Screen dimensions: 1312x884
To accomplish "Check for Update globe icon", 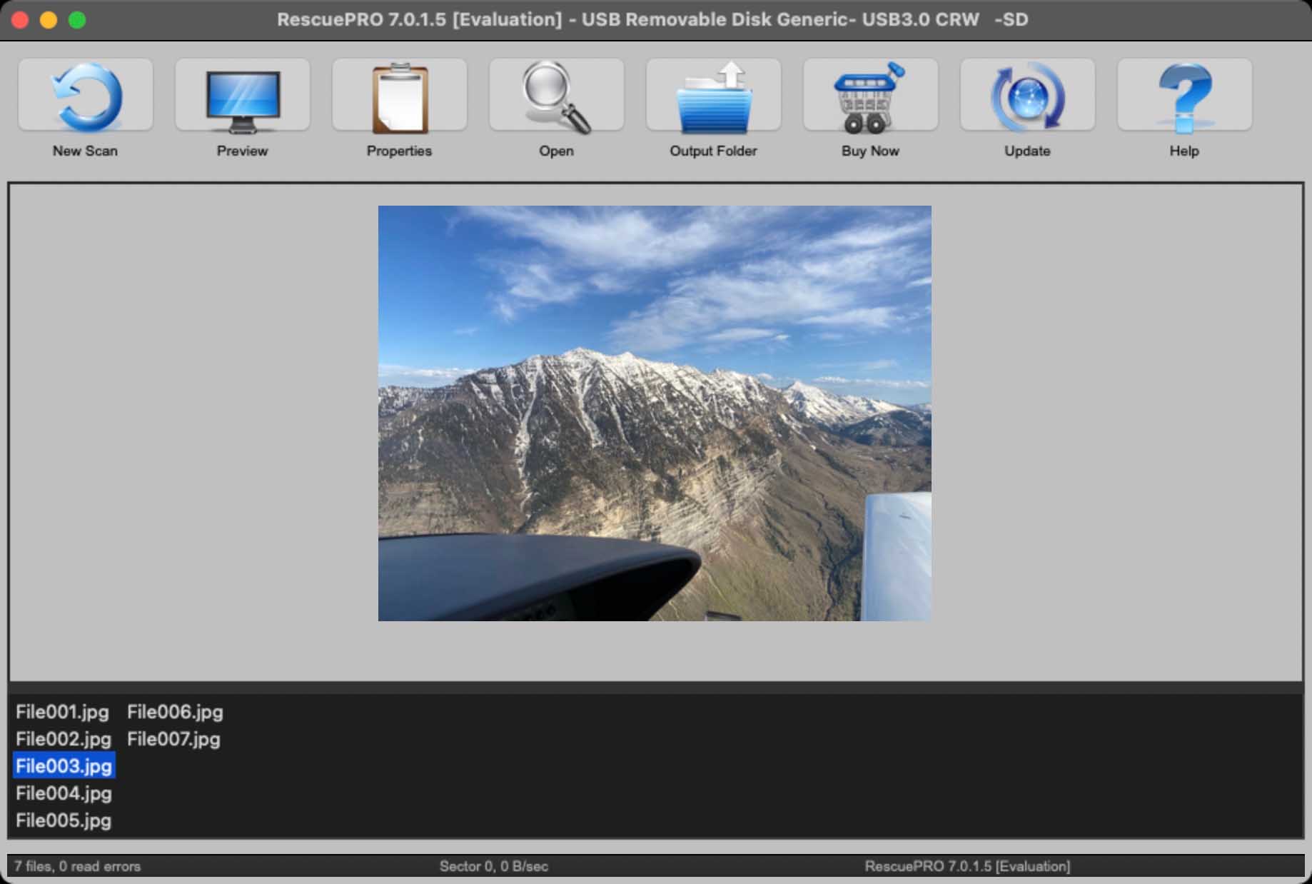I will [1028, 96].
